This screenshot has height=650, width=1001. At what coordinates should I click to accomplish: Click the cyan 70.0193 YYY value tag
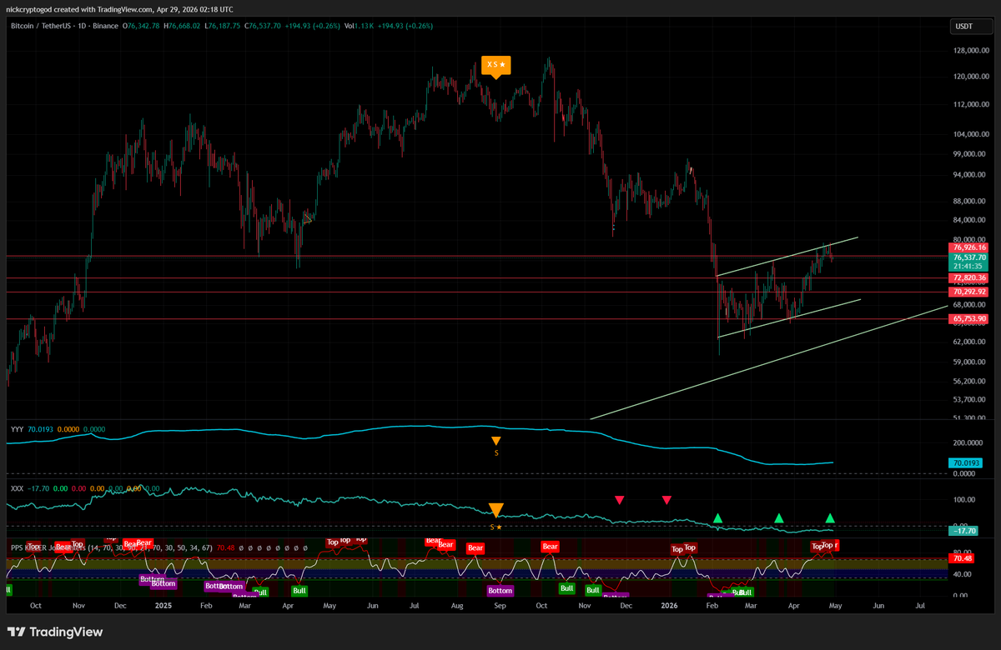coord(965,462)
